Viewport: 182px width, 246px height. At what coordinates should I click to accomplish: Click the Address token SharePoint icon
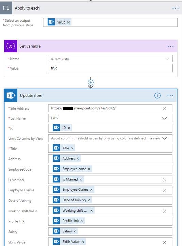click(56, 158)
